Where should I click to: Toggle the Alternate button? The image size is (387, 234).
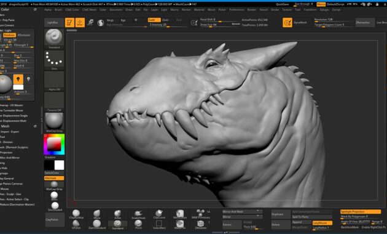[54, 178]
